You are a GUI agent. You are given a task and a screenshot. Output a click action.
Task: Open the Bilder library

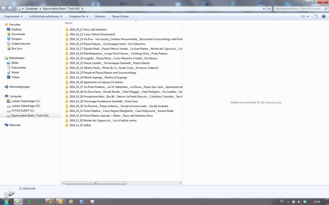[x=13, y=63]
